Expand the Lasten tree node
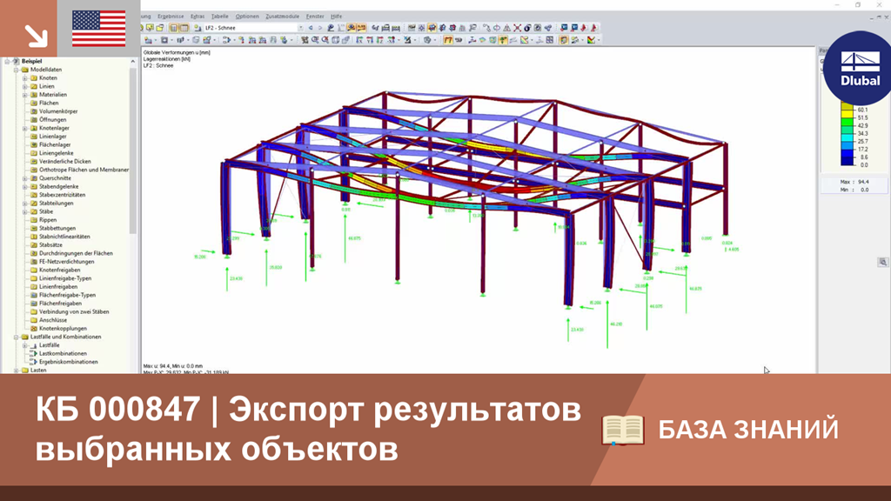891x501 pixels. pos(17,371)
